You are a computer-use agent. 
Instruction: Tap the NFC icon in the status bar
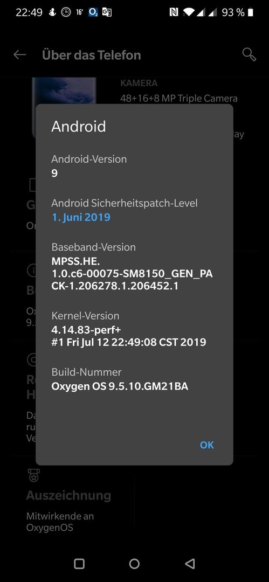(174, 12)
